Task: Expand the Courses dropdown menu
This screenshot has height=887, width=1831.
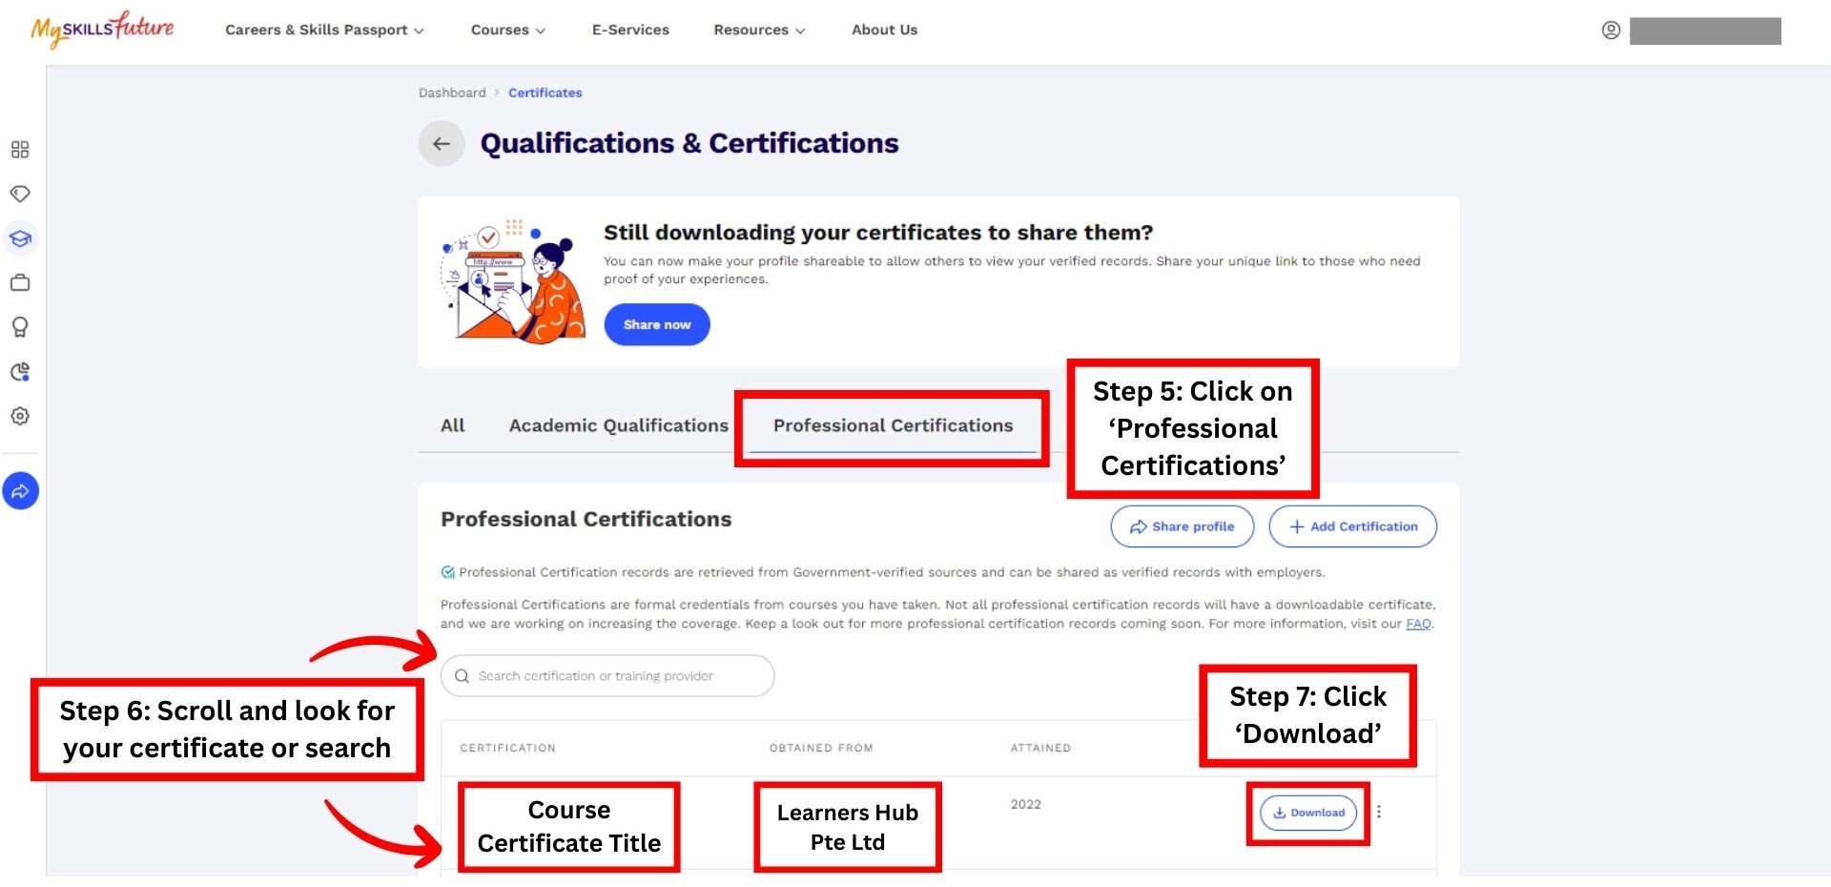Action: click(507, 31)
